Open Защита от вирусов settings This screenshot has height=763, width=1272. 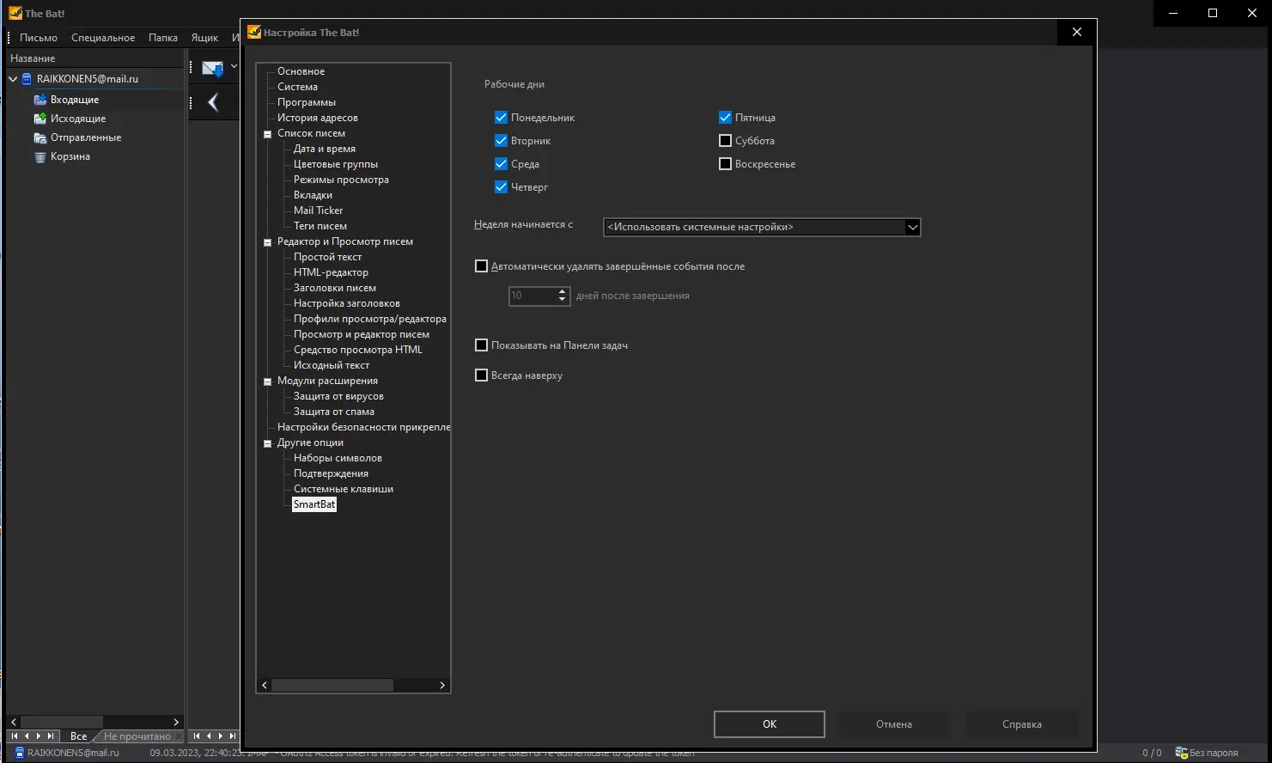[338, 396]
